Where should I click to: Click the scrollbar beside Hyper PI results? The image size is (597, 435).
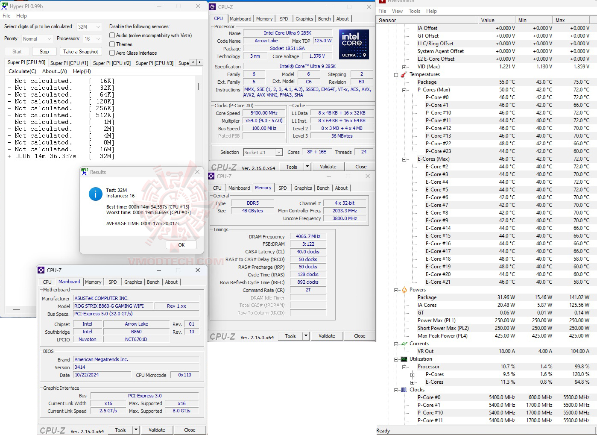[198, 87]
